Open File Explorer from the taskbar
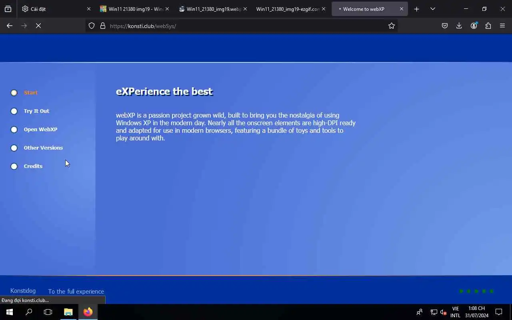The width and height of the screenshot is (512, 320). click(68, 312)
